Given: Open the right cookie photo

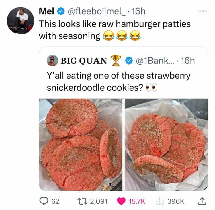Looking at the screenshot, I should [166, 145].
